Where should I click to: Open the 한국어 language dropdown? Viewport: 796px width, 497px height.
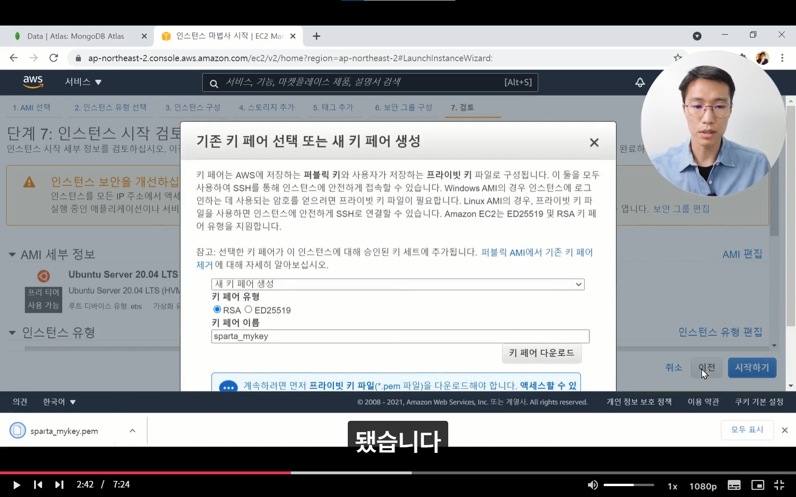(59, 402)
